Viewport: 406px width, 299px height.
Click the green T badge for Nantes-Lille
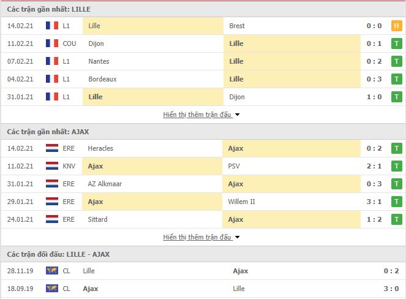click(396, 61)
